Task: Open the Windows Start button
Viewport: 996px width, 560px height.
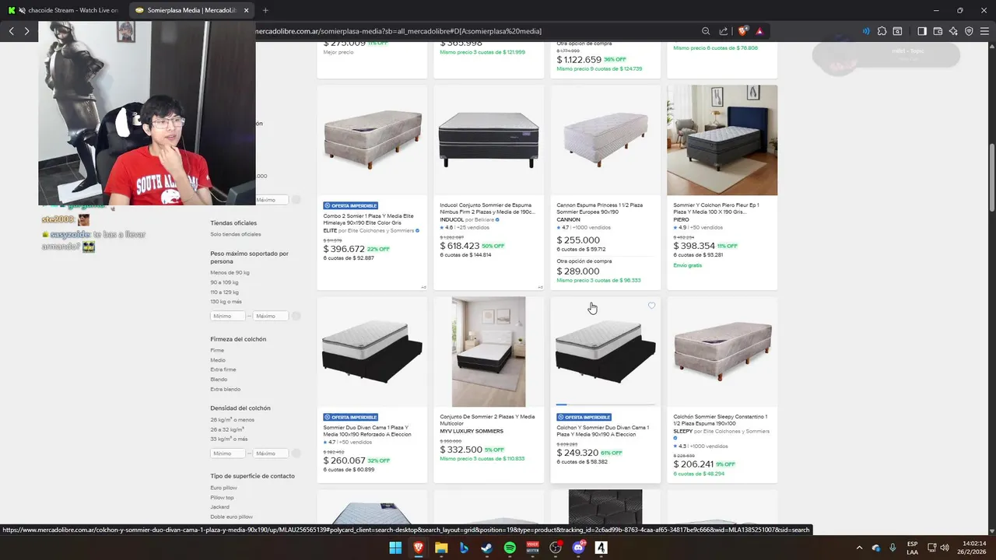Action: tap(395, 548)
